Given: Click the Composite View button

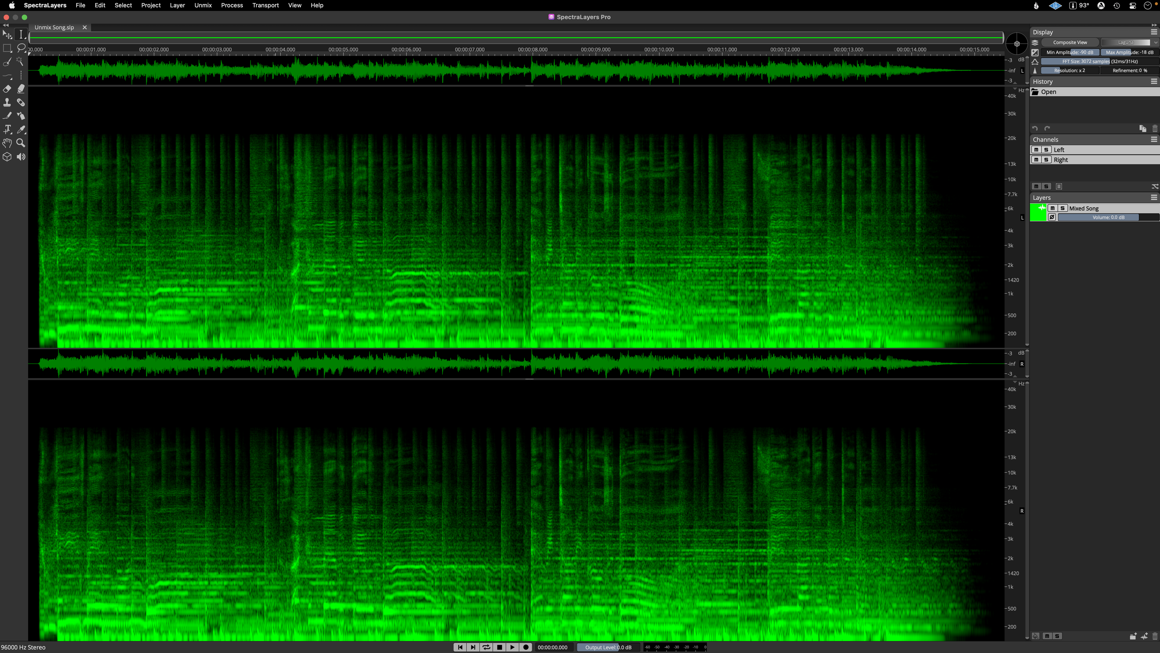Looking at the screenshot, I should pyautogui.click(x=1070, y=42).
